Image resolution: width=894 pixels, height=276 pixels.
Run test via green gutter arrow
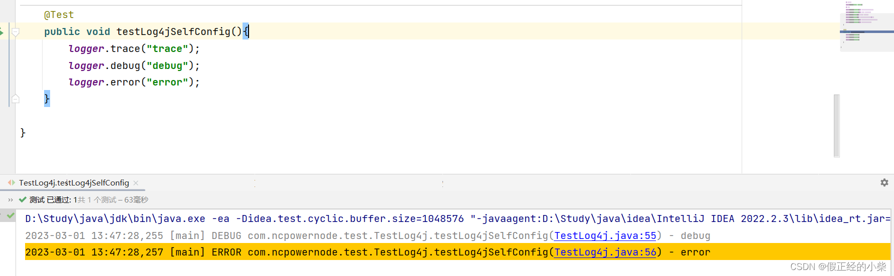[x=2, y=32]
